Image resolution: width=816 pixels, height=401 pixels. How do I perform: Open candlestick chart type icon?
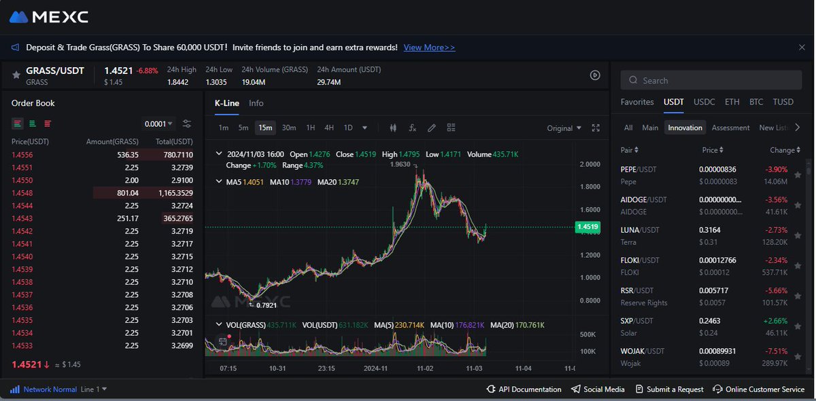(393, 128)
